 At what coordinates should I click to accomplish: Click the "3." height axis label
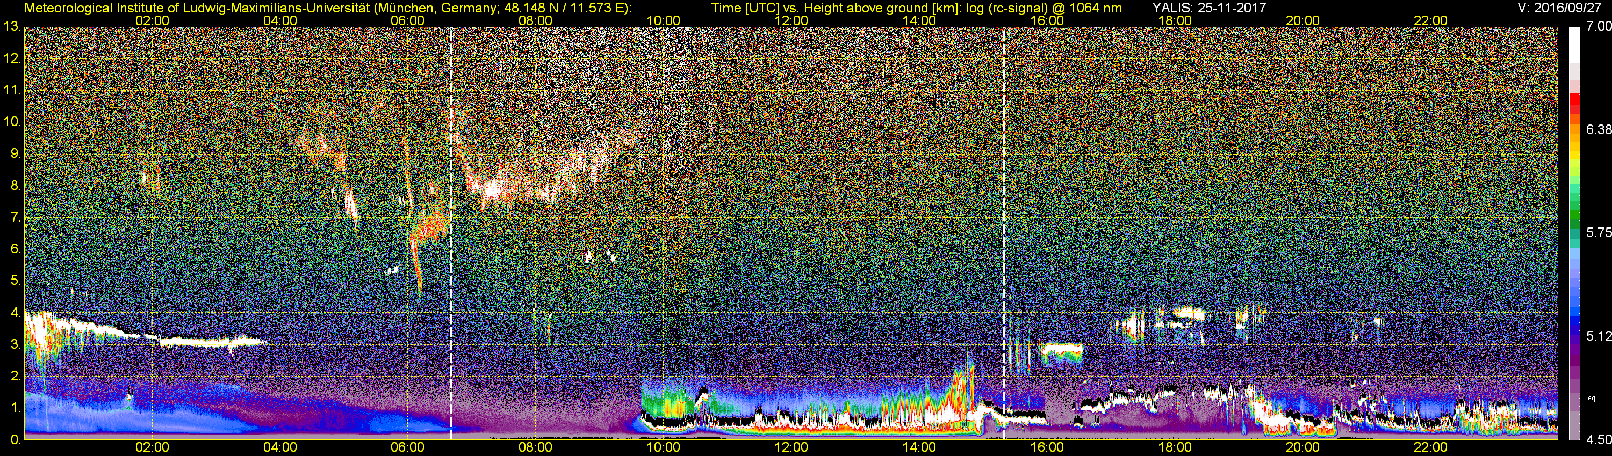tap(16, 344)
